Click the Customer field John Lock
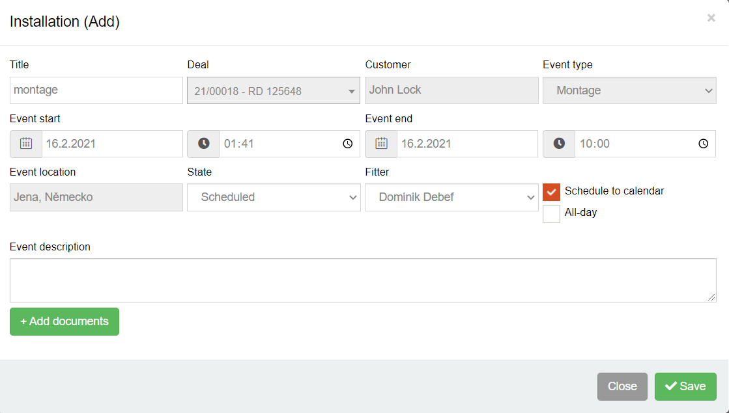729x413 pixels. [x=451, y=90]
